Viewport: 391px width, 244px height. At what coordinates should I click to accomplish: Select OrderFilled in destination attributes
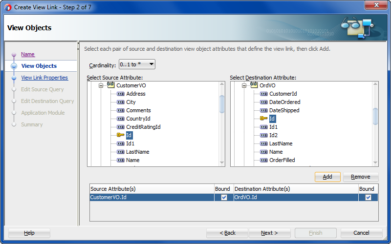282,160
